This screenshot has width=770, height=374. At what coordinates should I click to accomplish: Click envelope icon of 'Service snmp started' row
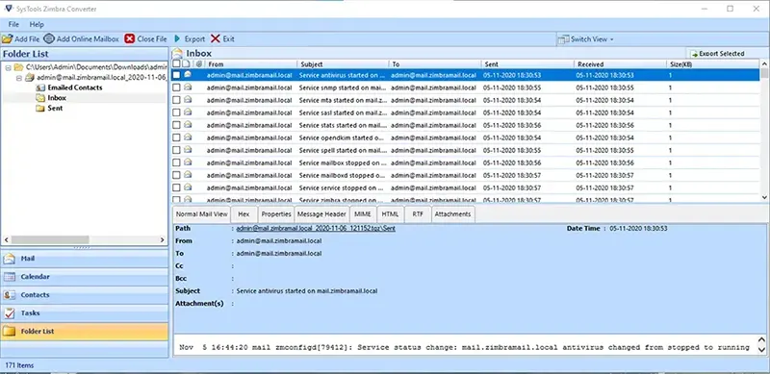tap(188, 87)
